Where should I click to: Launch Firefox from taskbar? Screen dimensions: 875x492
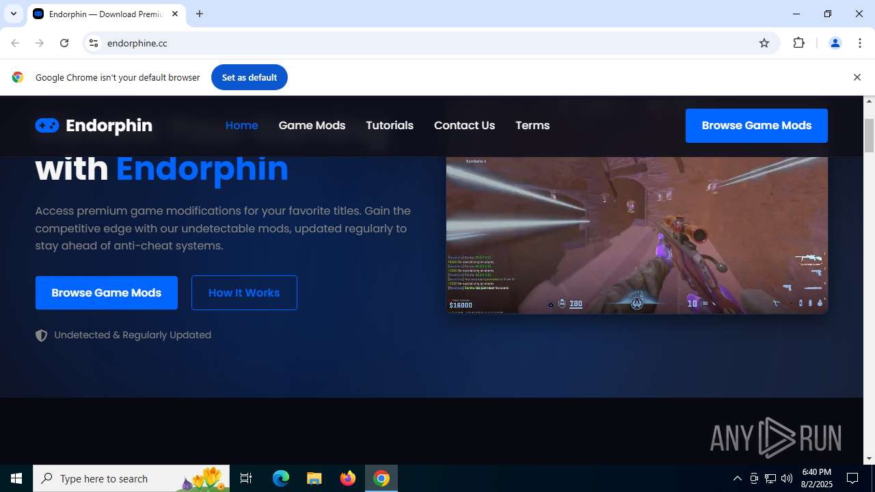click(348, 478)
